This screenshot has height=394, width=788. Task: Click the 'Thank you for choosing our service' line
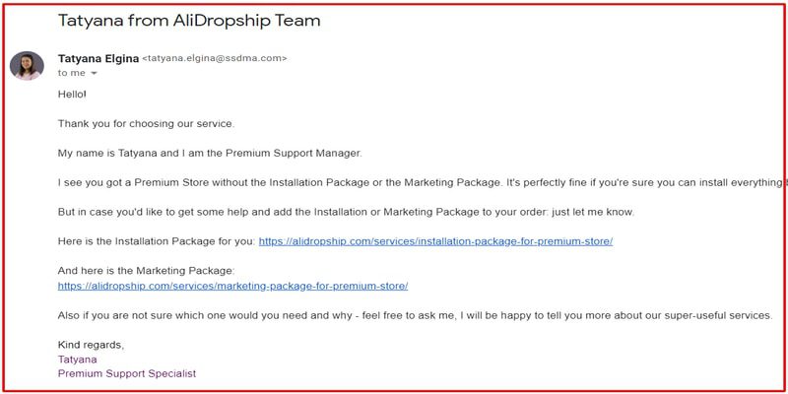pos(146,124)
